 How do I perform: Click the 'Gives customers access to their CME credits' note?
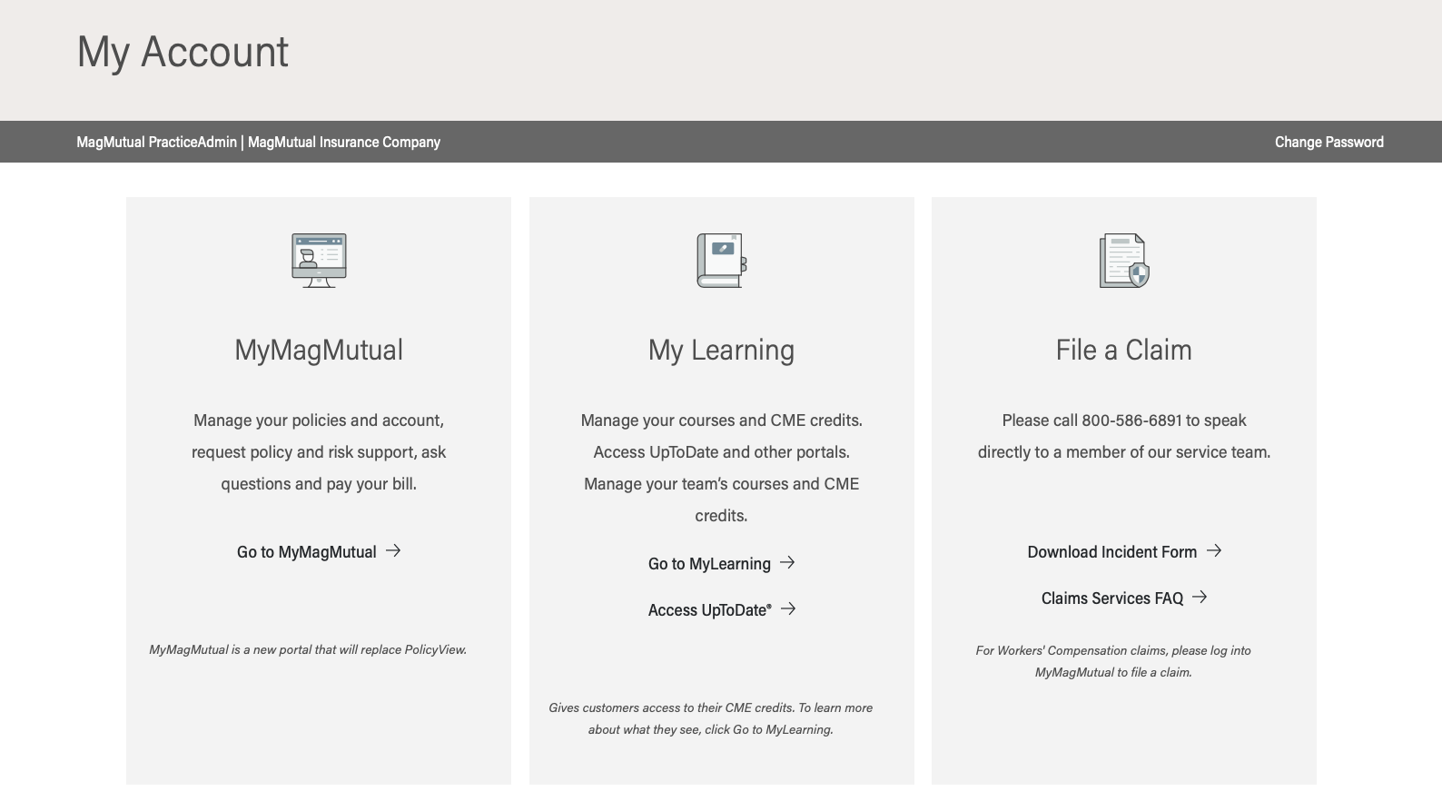pyautogui.click(x=711, y=718)
